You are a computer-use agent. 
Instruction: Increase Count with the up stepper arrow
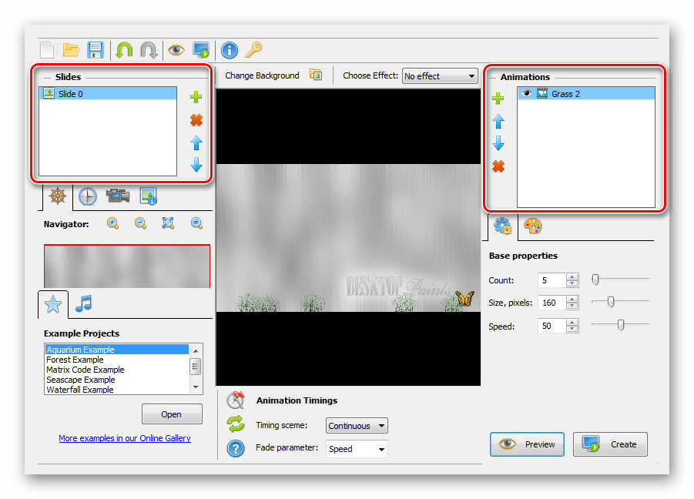click(572, 277)
